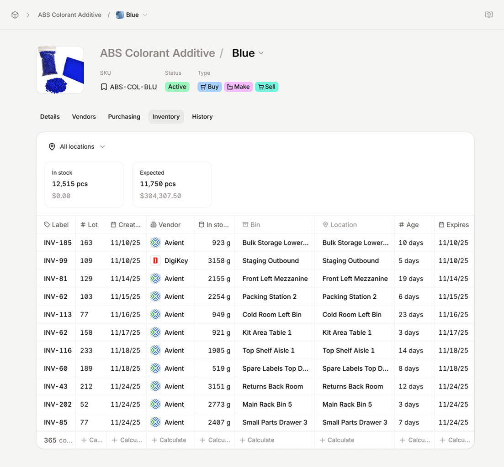
Task: Open the book docs icon top right
Action: pos(488,15)
